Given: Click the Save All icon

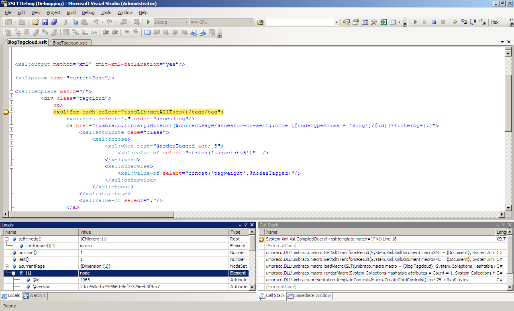Looking at the screenshot, I should pyautogui.click(x=54, y=22).
